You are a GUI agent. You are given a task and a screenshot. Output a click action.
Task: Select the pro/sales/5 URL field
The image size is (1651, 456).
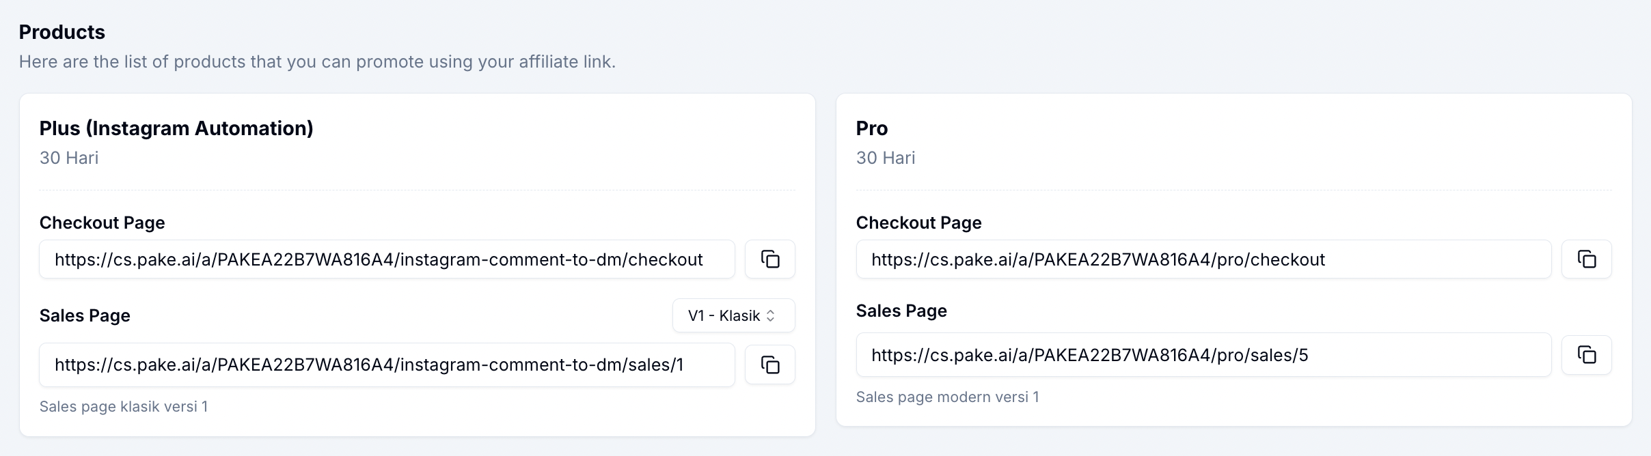tap(1203, 355)
